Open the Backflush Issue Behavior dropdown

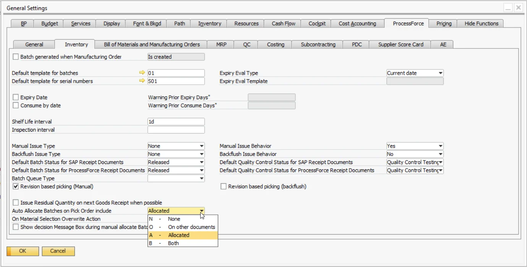(440, 154)
